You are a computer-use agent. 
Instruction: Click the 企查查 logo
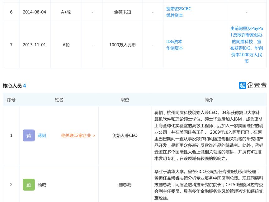point(253,85)
